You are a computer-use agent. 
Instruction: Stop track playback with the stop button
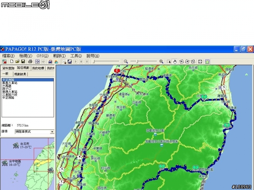click(81, 62)
